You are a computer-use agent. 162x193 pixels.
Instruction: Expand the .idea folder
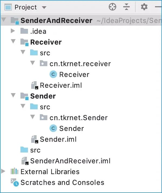point(13,31)
